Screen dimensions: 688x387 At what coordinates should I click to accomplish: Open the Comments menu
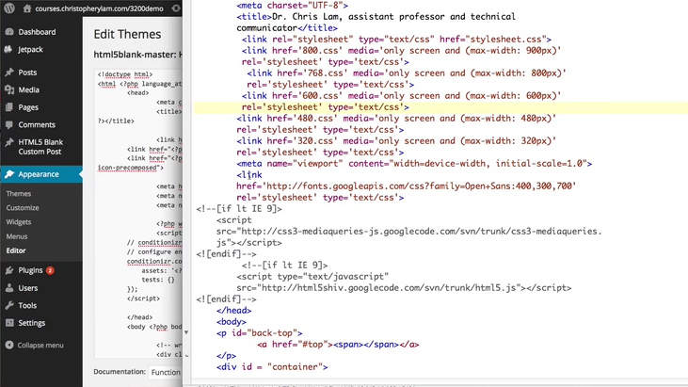click(37, 124)
